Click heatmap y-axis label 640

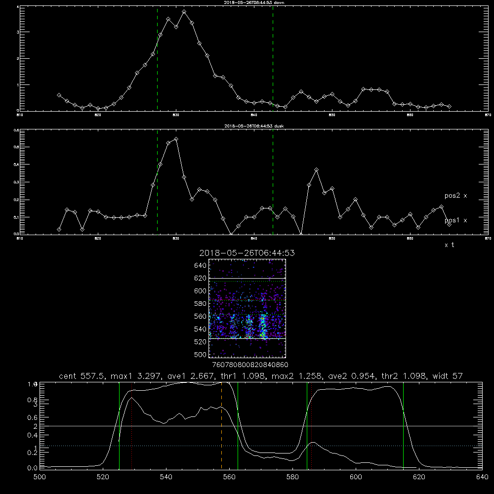201,266
